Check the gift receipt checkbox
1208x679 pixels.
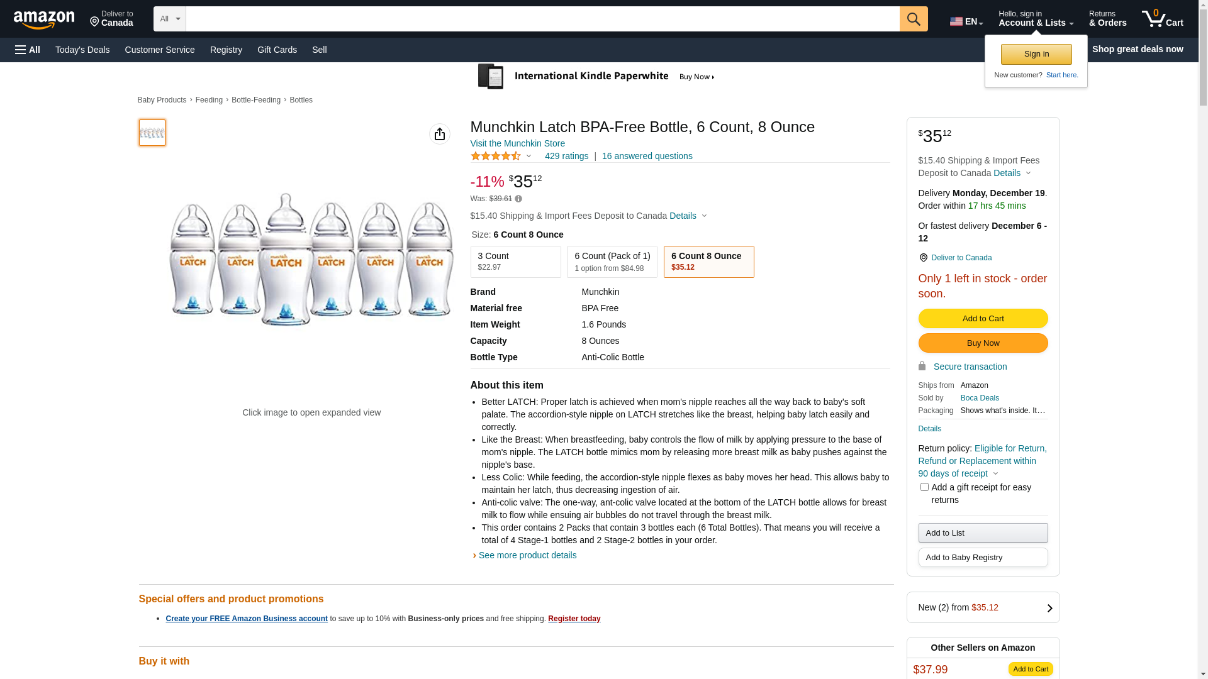coord(924,487)
